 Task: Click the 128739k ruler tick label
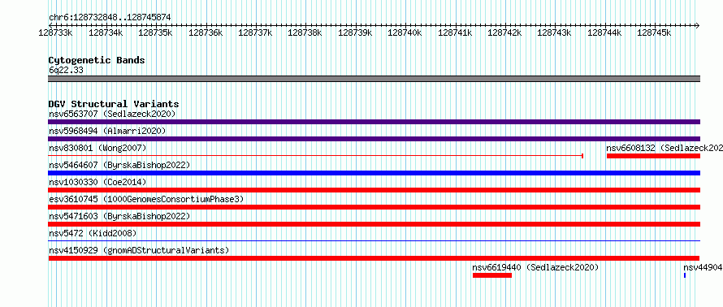[355, 32]
